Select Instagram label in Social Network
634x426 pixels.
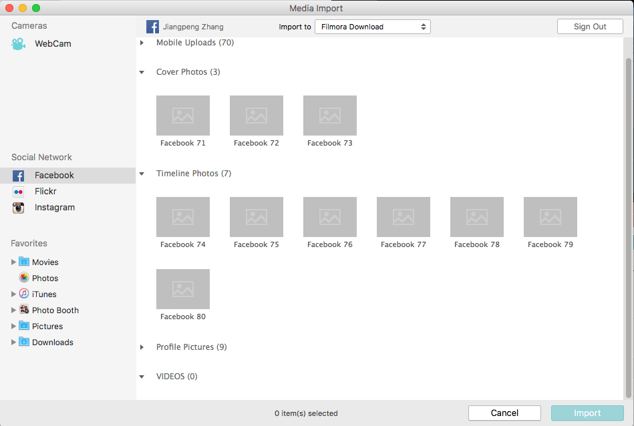click(x=55, y=208)
